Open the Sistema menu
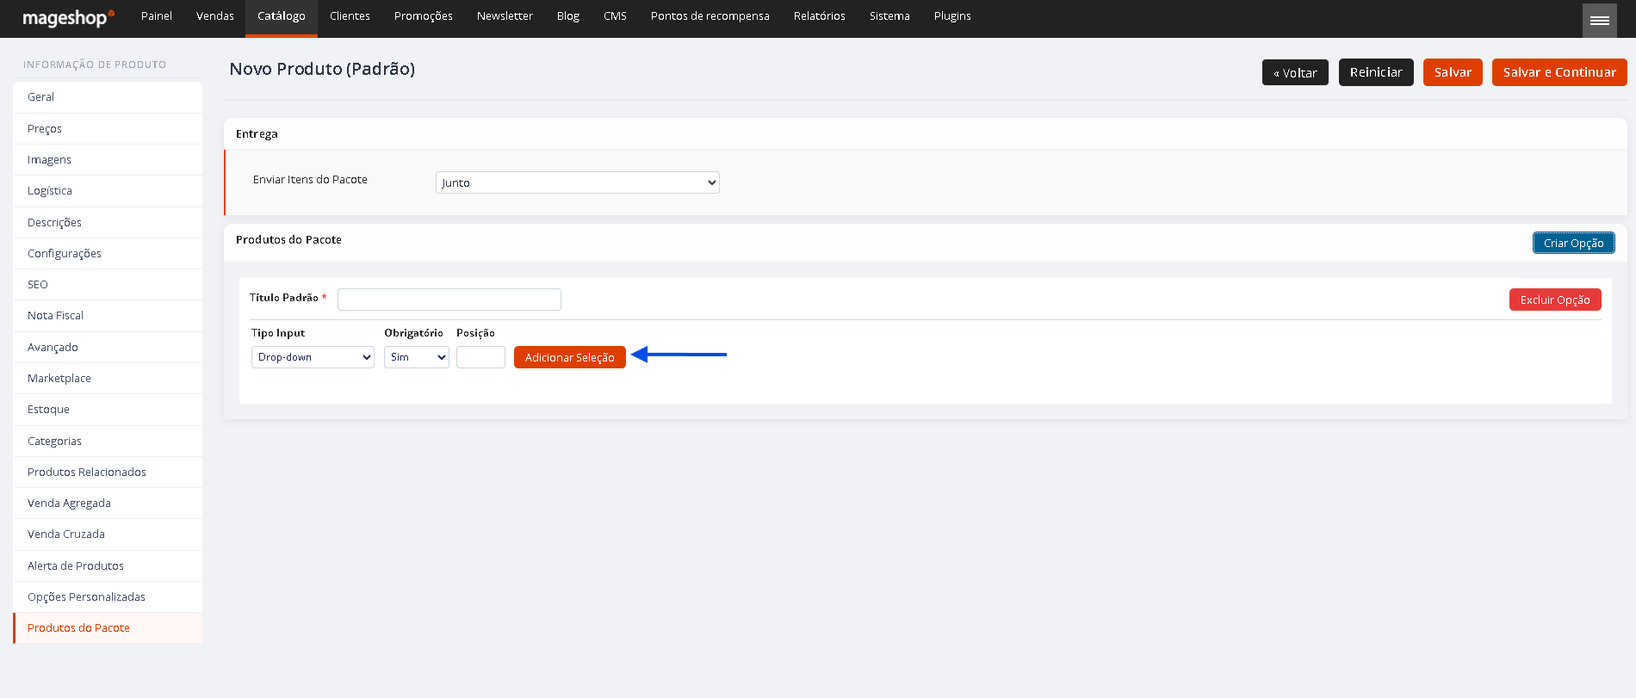This screenshot has height=698, width=1636. [889, 16]
